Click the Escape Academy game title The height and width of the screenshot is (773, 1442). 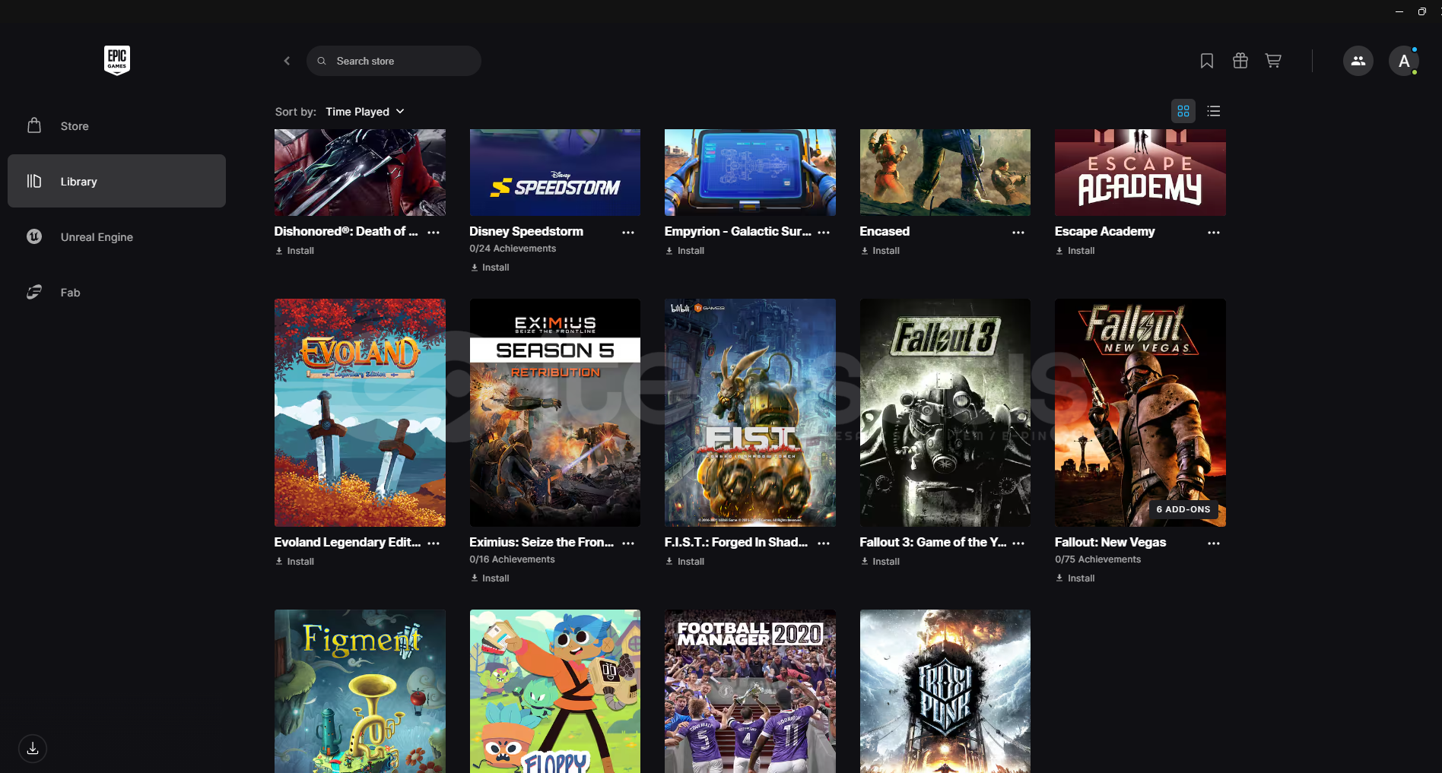(1104, 231)
